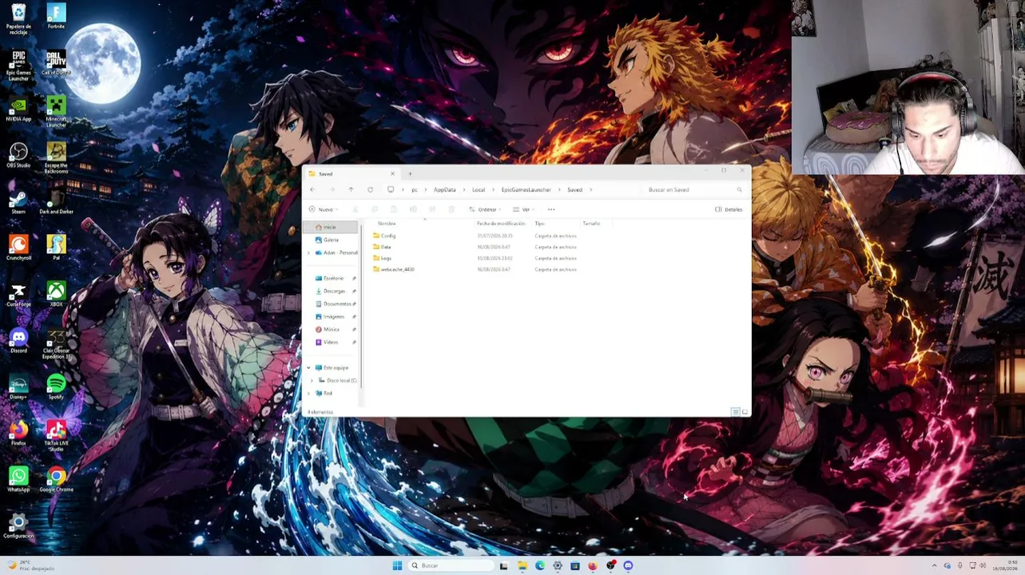1025x575 pixels.
Task: Refresh the Saved folder view
Action: (370, 189)
